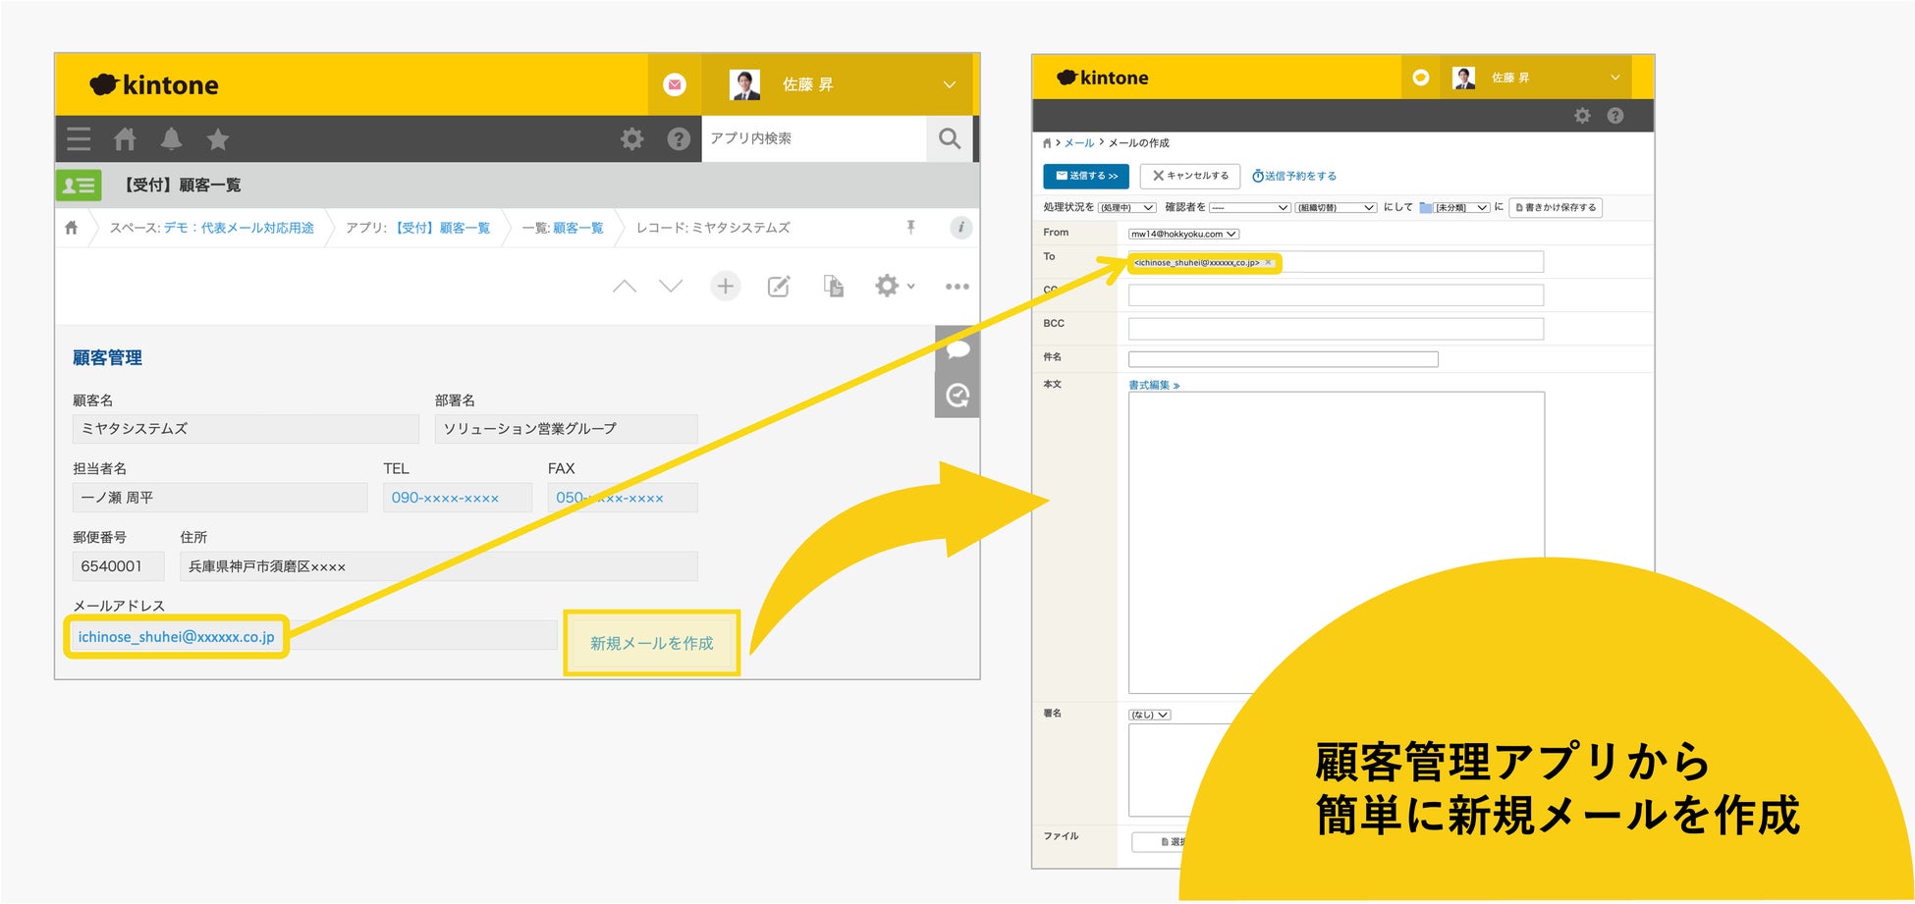Click the TEL number 090-xxxx-xxxx link
The image size is (1915, 904).
coord(445,498)
